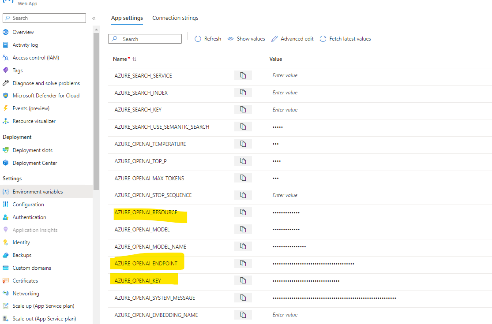The width and height of the screenshot is (492, 324).
Task: Focus the app settings Search field
Action: (x=145, y=39)
